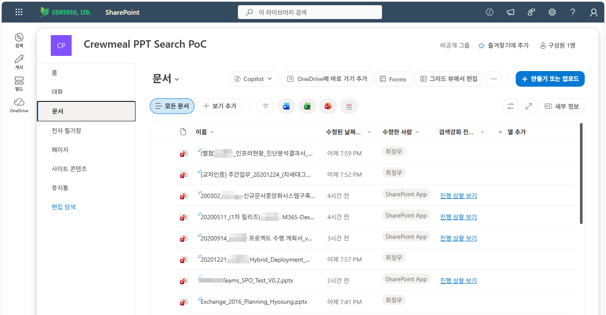Open the 수정한 사람 column header menu
The image size is (606, 315).
401,132
